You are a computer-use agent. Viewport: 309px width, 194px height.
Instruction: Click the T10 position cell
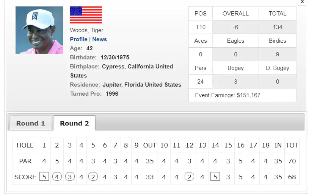(x=201, y=27)
